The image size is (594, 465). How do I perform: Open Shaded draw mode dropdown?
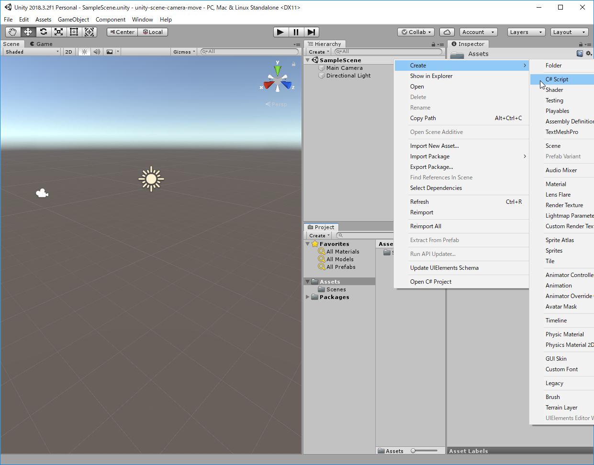pyautogui.click(x=32, y=52)
